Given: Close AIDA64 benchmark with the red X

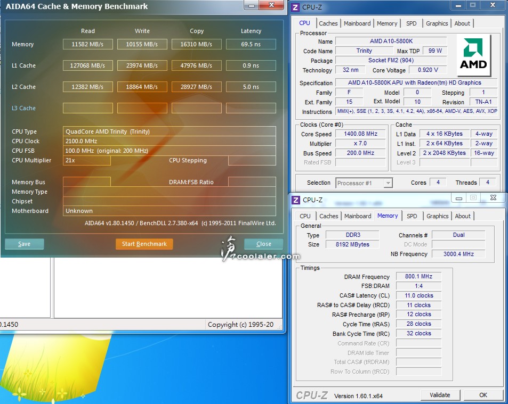Looking at the screenshot, I should pos(272,5).
